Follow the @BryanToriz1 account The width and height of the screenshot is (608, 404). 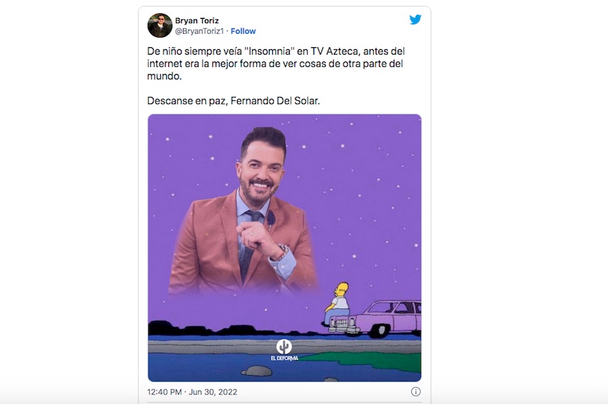243,31
